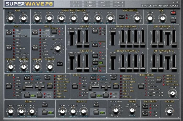Click the Delay 1 Feedback knob

point(21,111)
